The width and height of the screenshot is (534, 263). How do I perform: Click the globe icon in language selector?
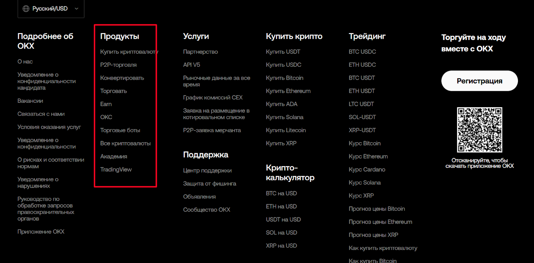click(x=26, y=9)
